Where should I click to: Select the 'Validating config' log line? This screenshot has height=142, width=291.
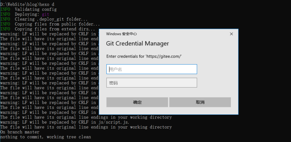click(36, 9)
